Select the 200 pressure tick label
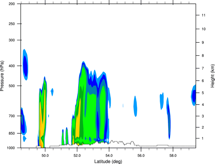Screen dimensions: 215x164 (12, 4)
